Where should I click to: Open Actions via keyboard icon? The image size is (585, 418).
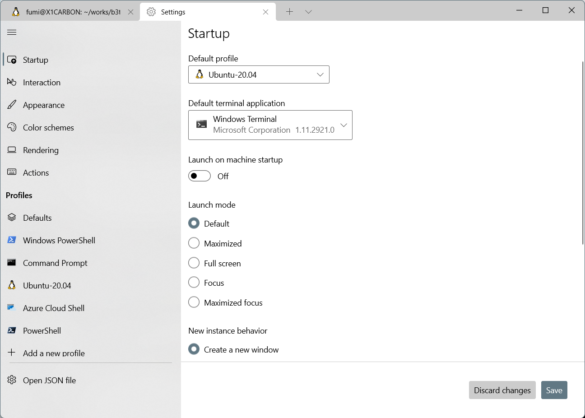(x=12, y=172)
